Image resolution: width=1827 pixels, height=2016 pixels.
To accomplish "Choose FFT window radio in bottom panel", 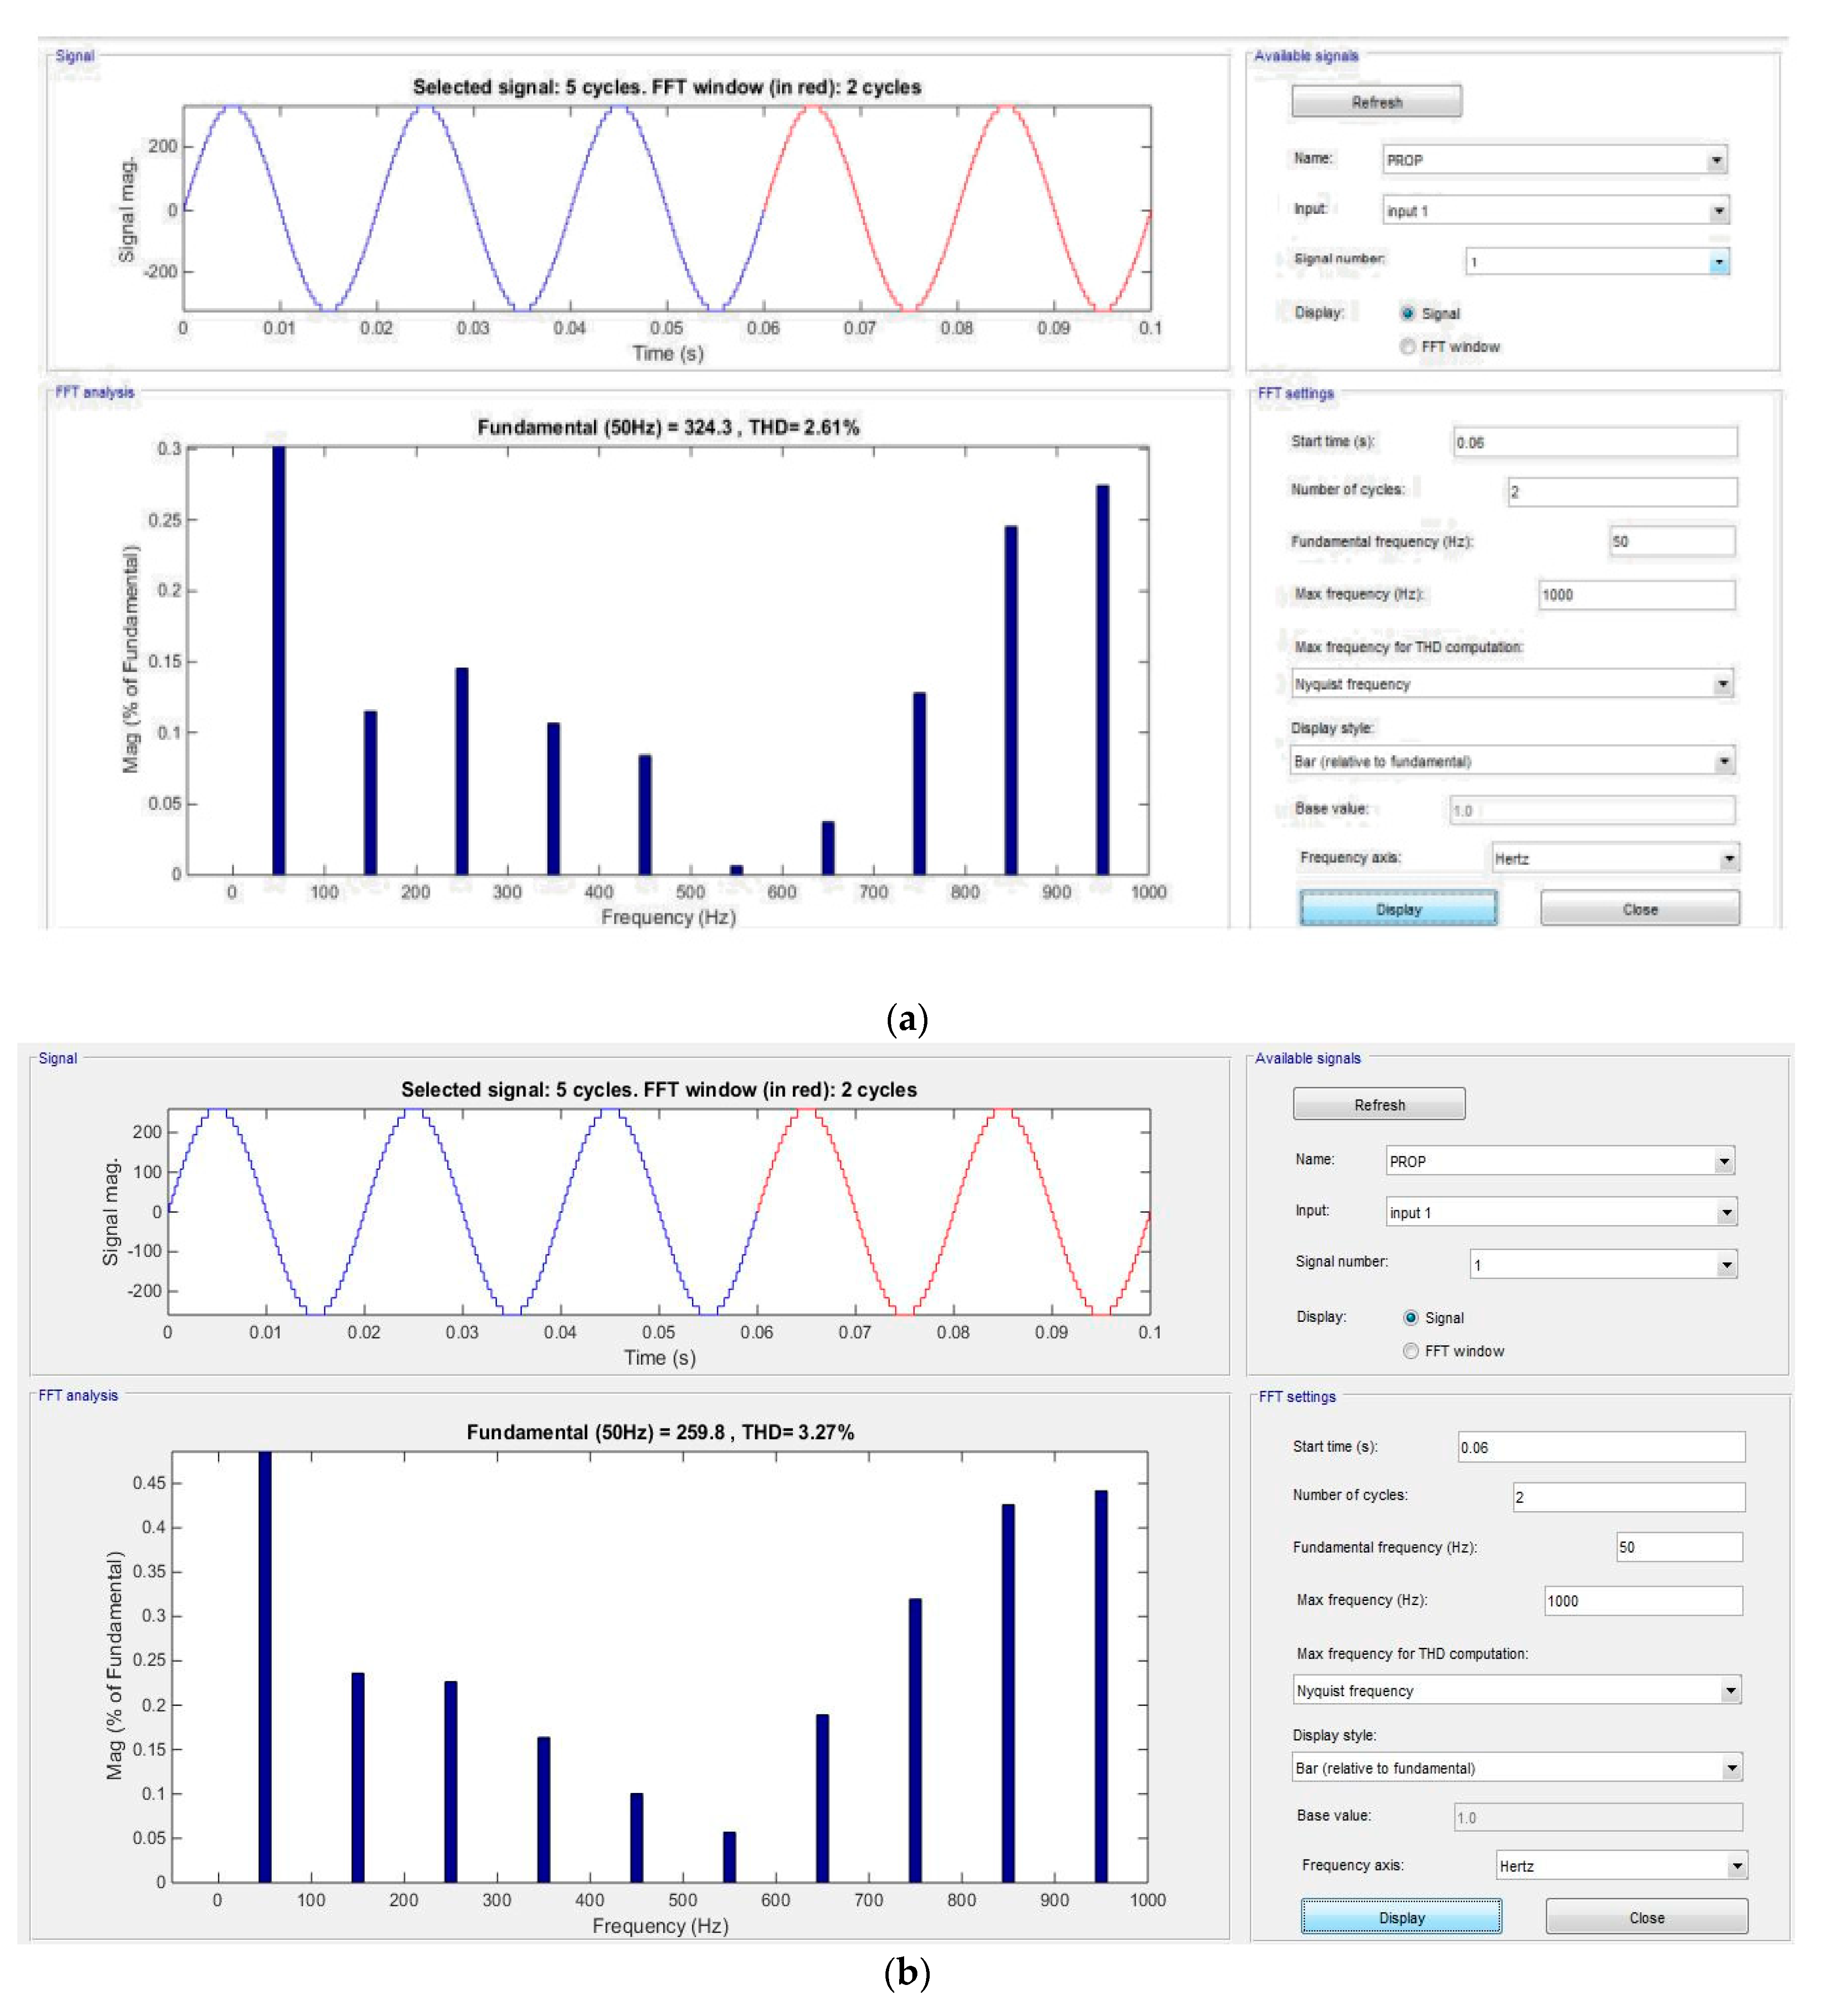I will [1410, 1351].
